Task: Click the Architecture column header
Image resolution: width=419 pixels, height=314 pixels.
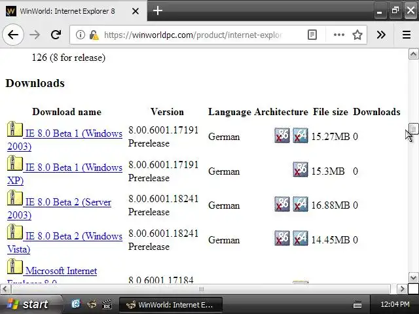Action: [281, 112]
